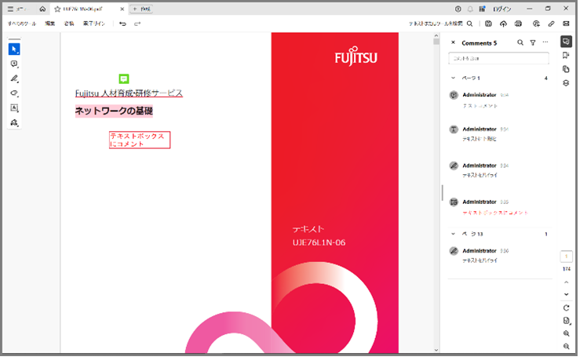Rotate the page with rotate icon
This screenshot has width=587, height=364.
(566, 307)
